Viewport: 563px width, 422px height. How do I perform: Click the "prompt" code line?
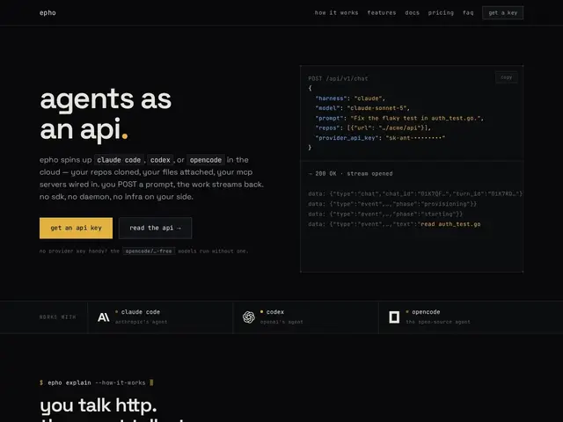point(399,118)
